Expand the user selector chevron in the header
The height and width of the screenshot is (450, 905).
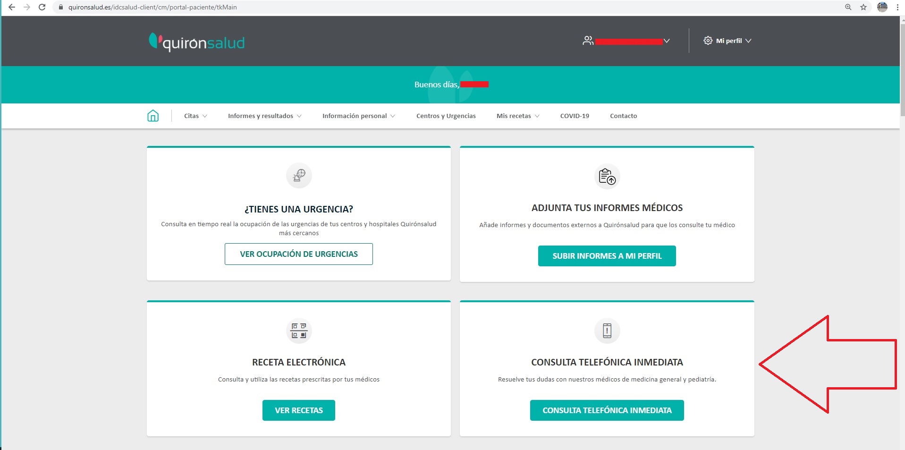tap(667, 41)
